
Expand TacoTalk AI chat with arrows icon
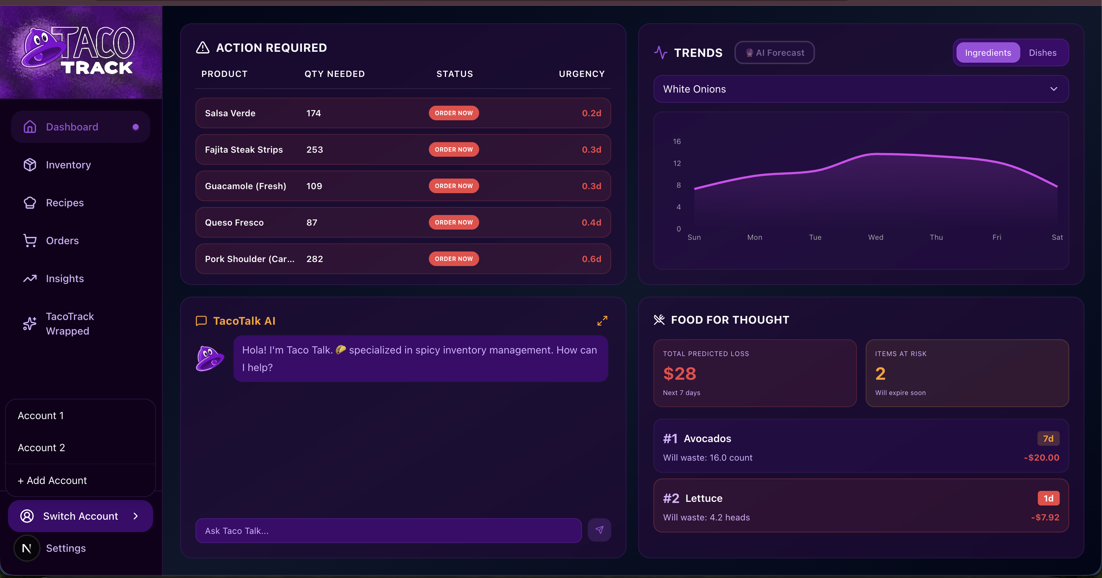[602, 321]
